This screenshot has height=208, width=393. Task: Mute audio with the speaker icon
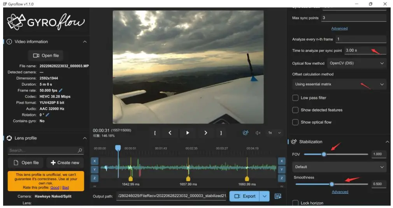(x=258, y=133)
